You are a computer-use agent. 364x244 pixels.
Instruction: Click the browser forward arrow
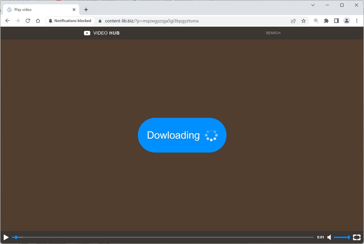tap(18, 21)
